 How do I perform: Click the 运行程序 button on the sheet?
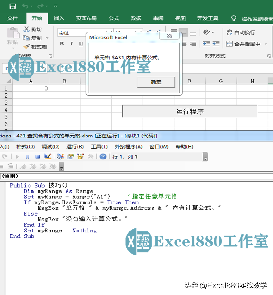190,112
